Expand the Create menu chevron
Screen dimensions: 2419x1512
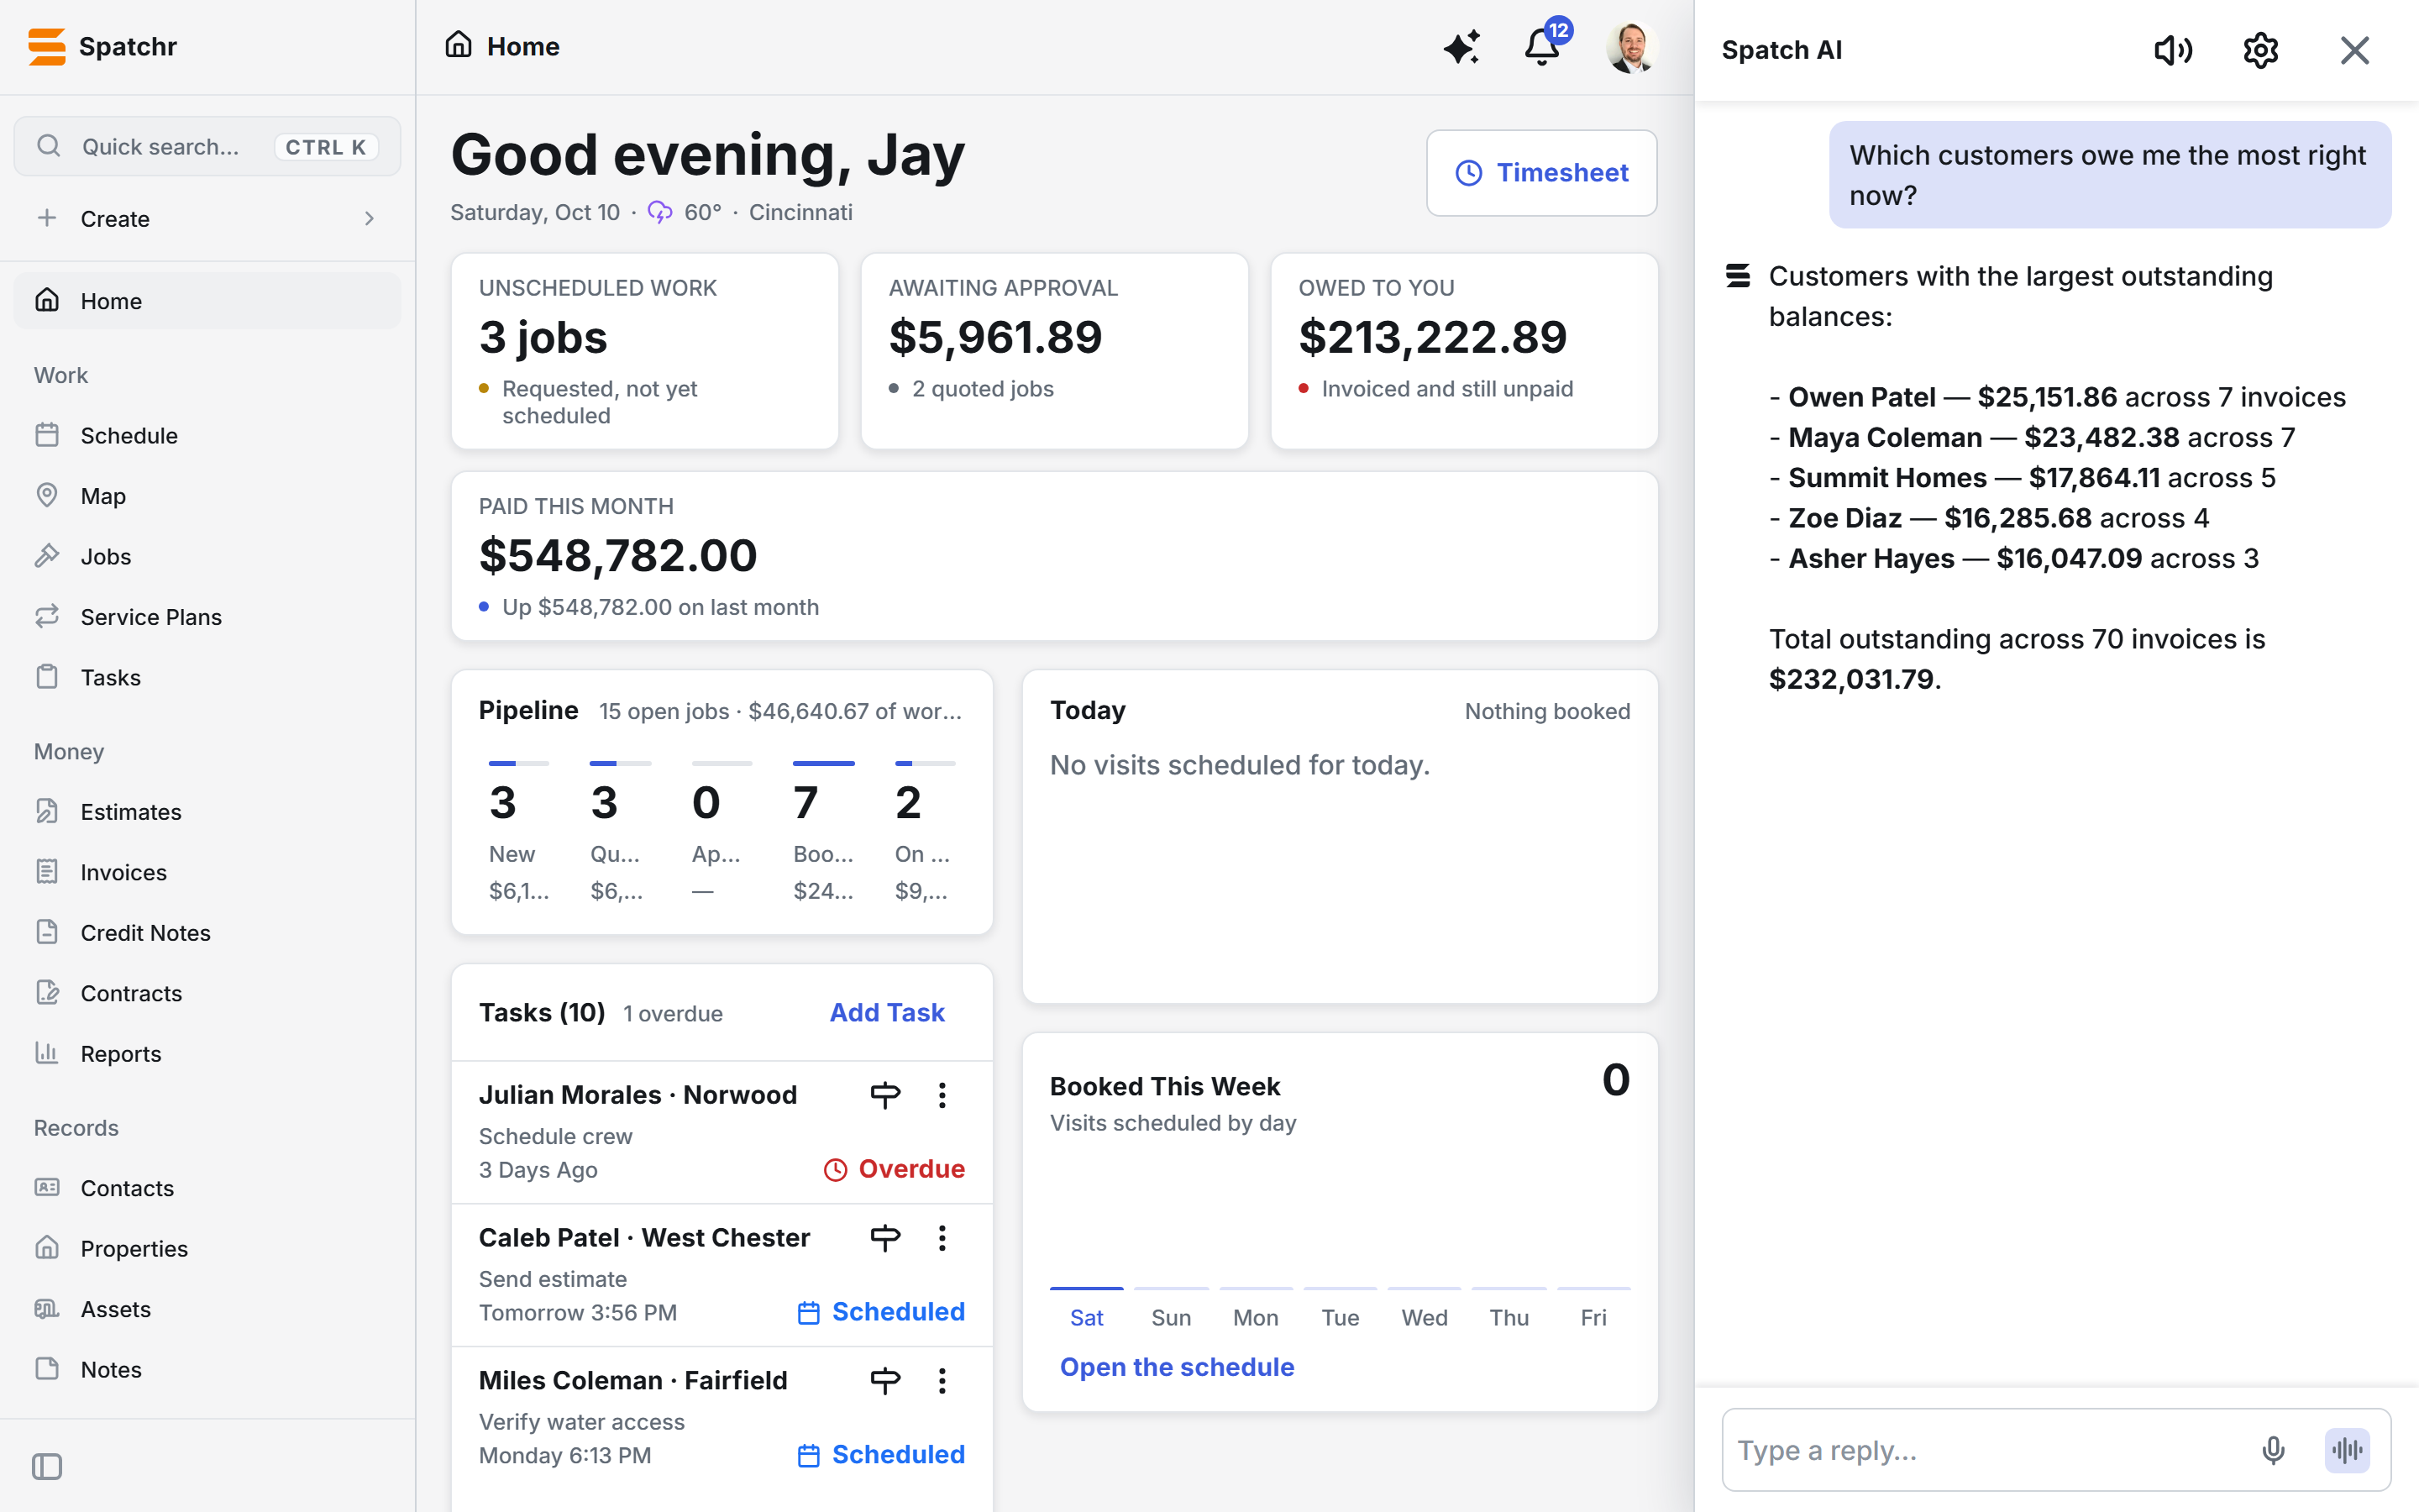pos(369,218)
